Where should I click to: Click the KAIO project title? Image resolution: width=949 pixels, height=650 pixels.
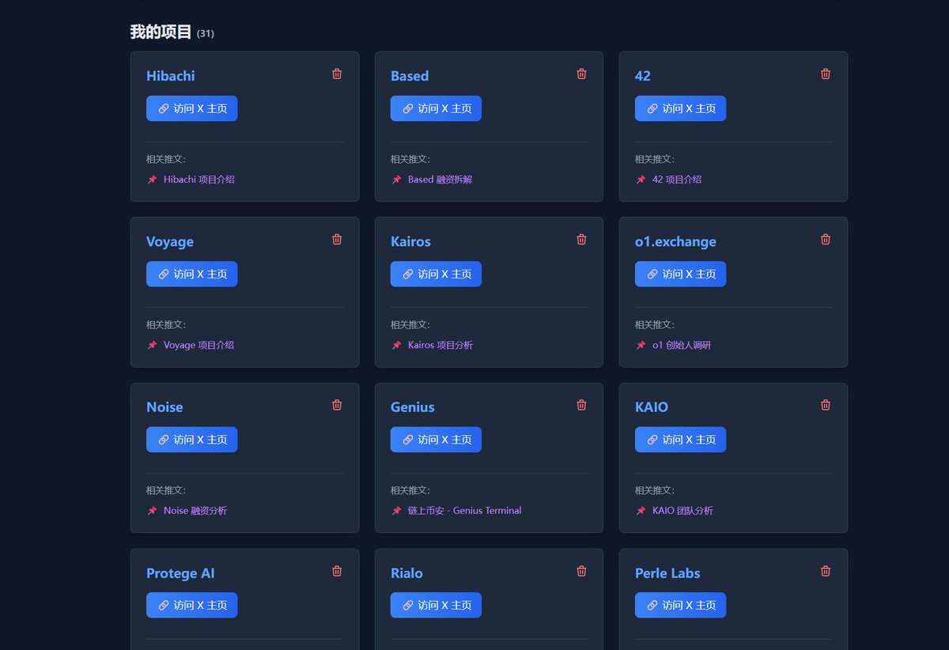click(x=652, y=407)
